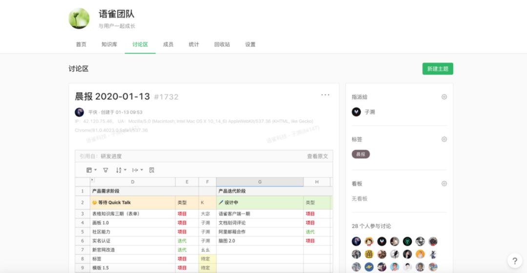Click the cell 语雀客户端一期
This screenshot has height=273, width=527.
[x=260, y=214]
